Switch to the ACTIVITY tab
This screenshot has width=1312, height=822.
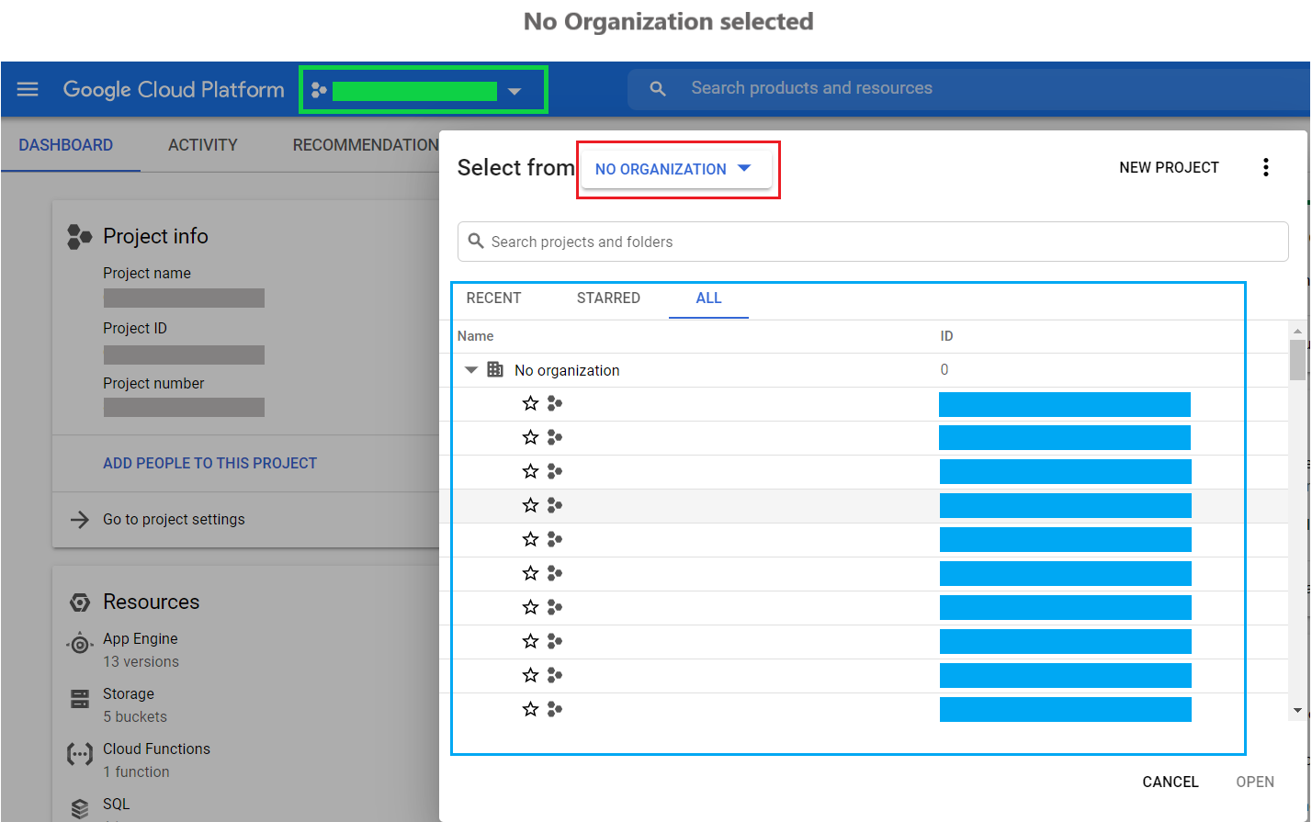203,145
